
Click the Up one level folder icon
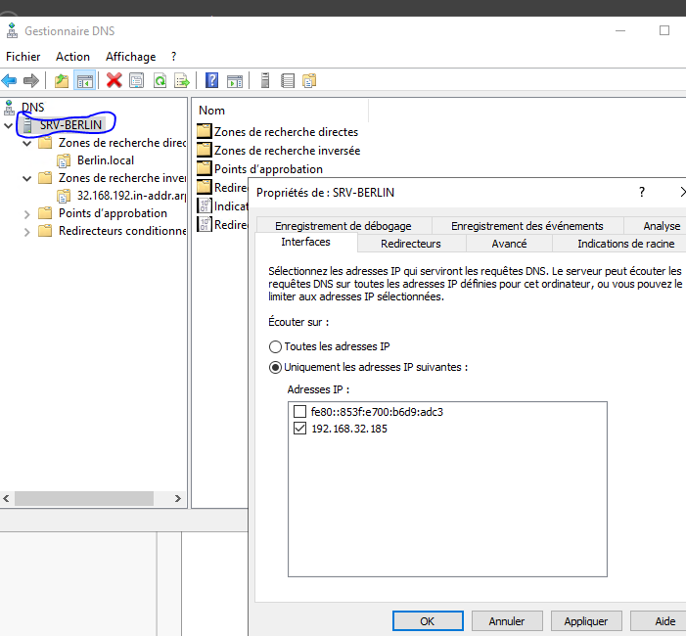[x=62, y=80]
